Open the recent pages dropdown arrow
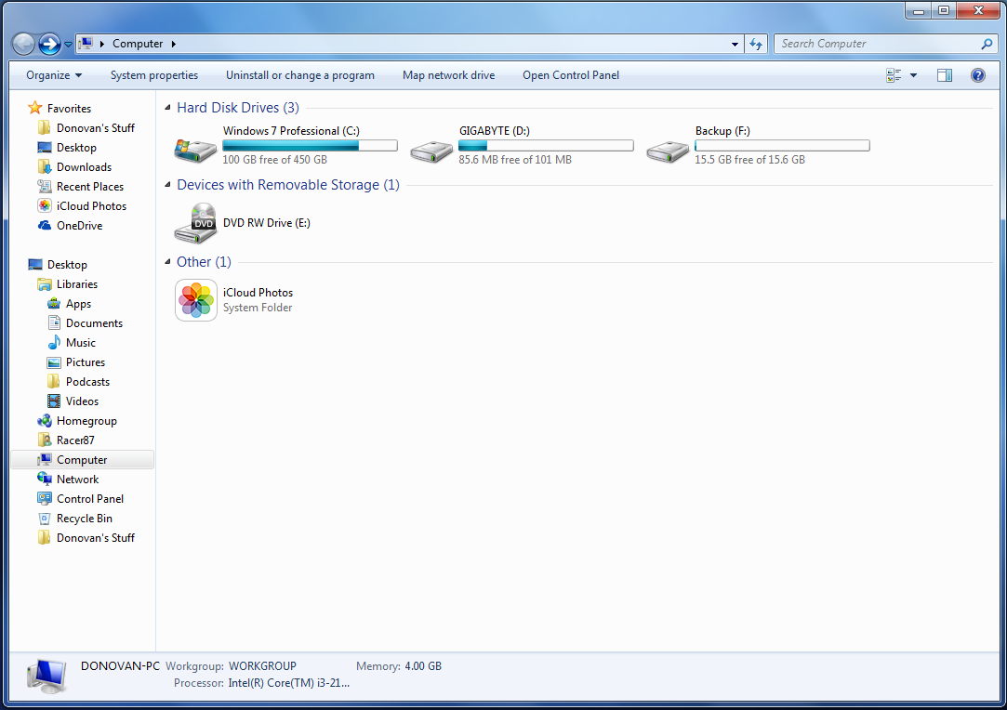 [68, 45]
